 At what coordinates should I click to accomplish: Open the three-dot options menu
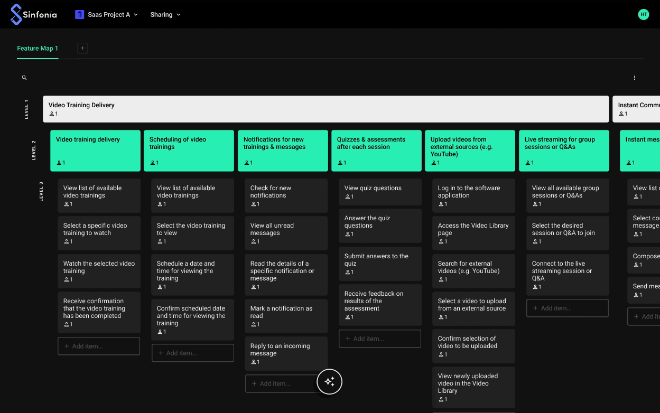635,78
